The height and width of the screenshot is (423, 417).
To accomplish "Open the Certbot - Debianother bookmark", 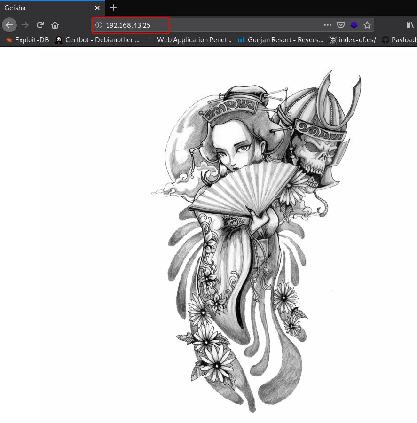I will point(97,40).
